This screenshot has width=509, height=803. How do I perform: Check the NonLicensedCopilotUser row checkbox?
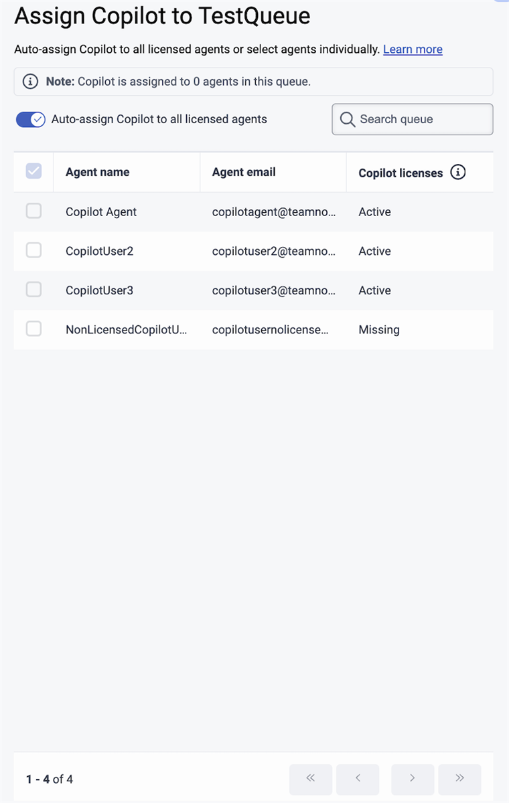[33, 329]
